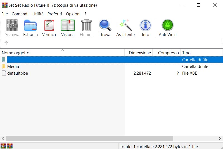The width and height of the screenshot is (223, 149).
Task: Open the Opzioni menu
Action: 73,14
